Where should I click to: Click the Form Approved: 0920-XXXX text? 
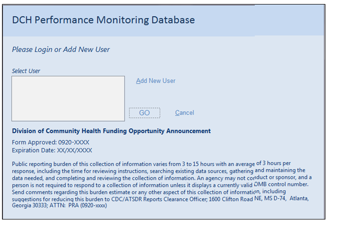51,142
